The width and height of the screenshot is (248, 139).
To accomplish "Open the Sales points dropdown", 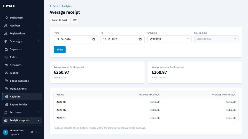I will [216, 39].
